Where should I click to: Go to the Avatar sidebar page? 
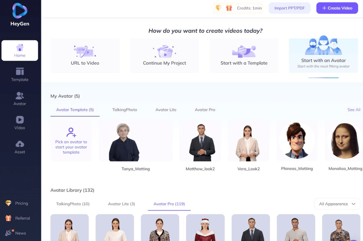point(20,99)
